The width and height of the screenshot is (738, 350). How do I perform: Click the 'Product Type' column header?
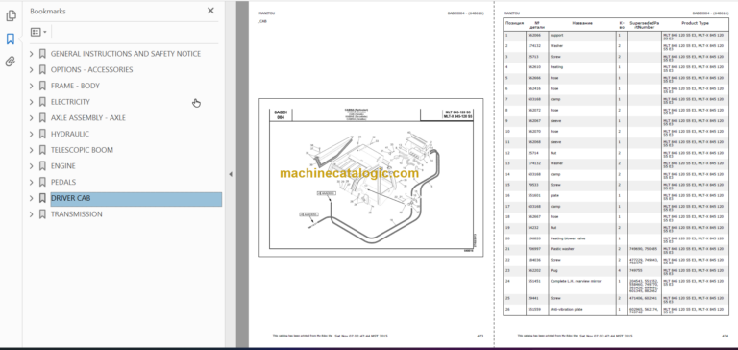click(695, 23)
